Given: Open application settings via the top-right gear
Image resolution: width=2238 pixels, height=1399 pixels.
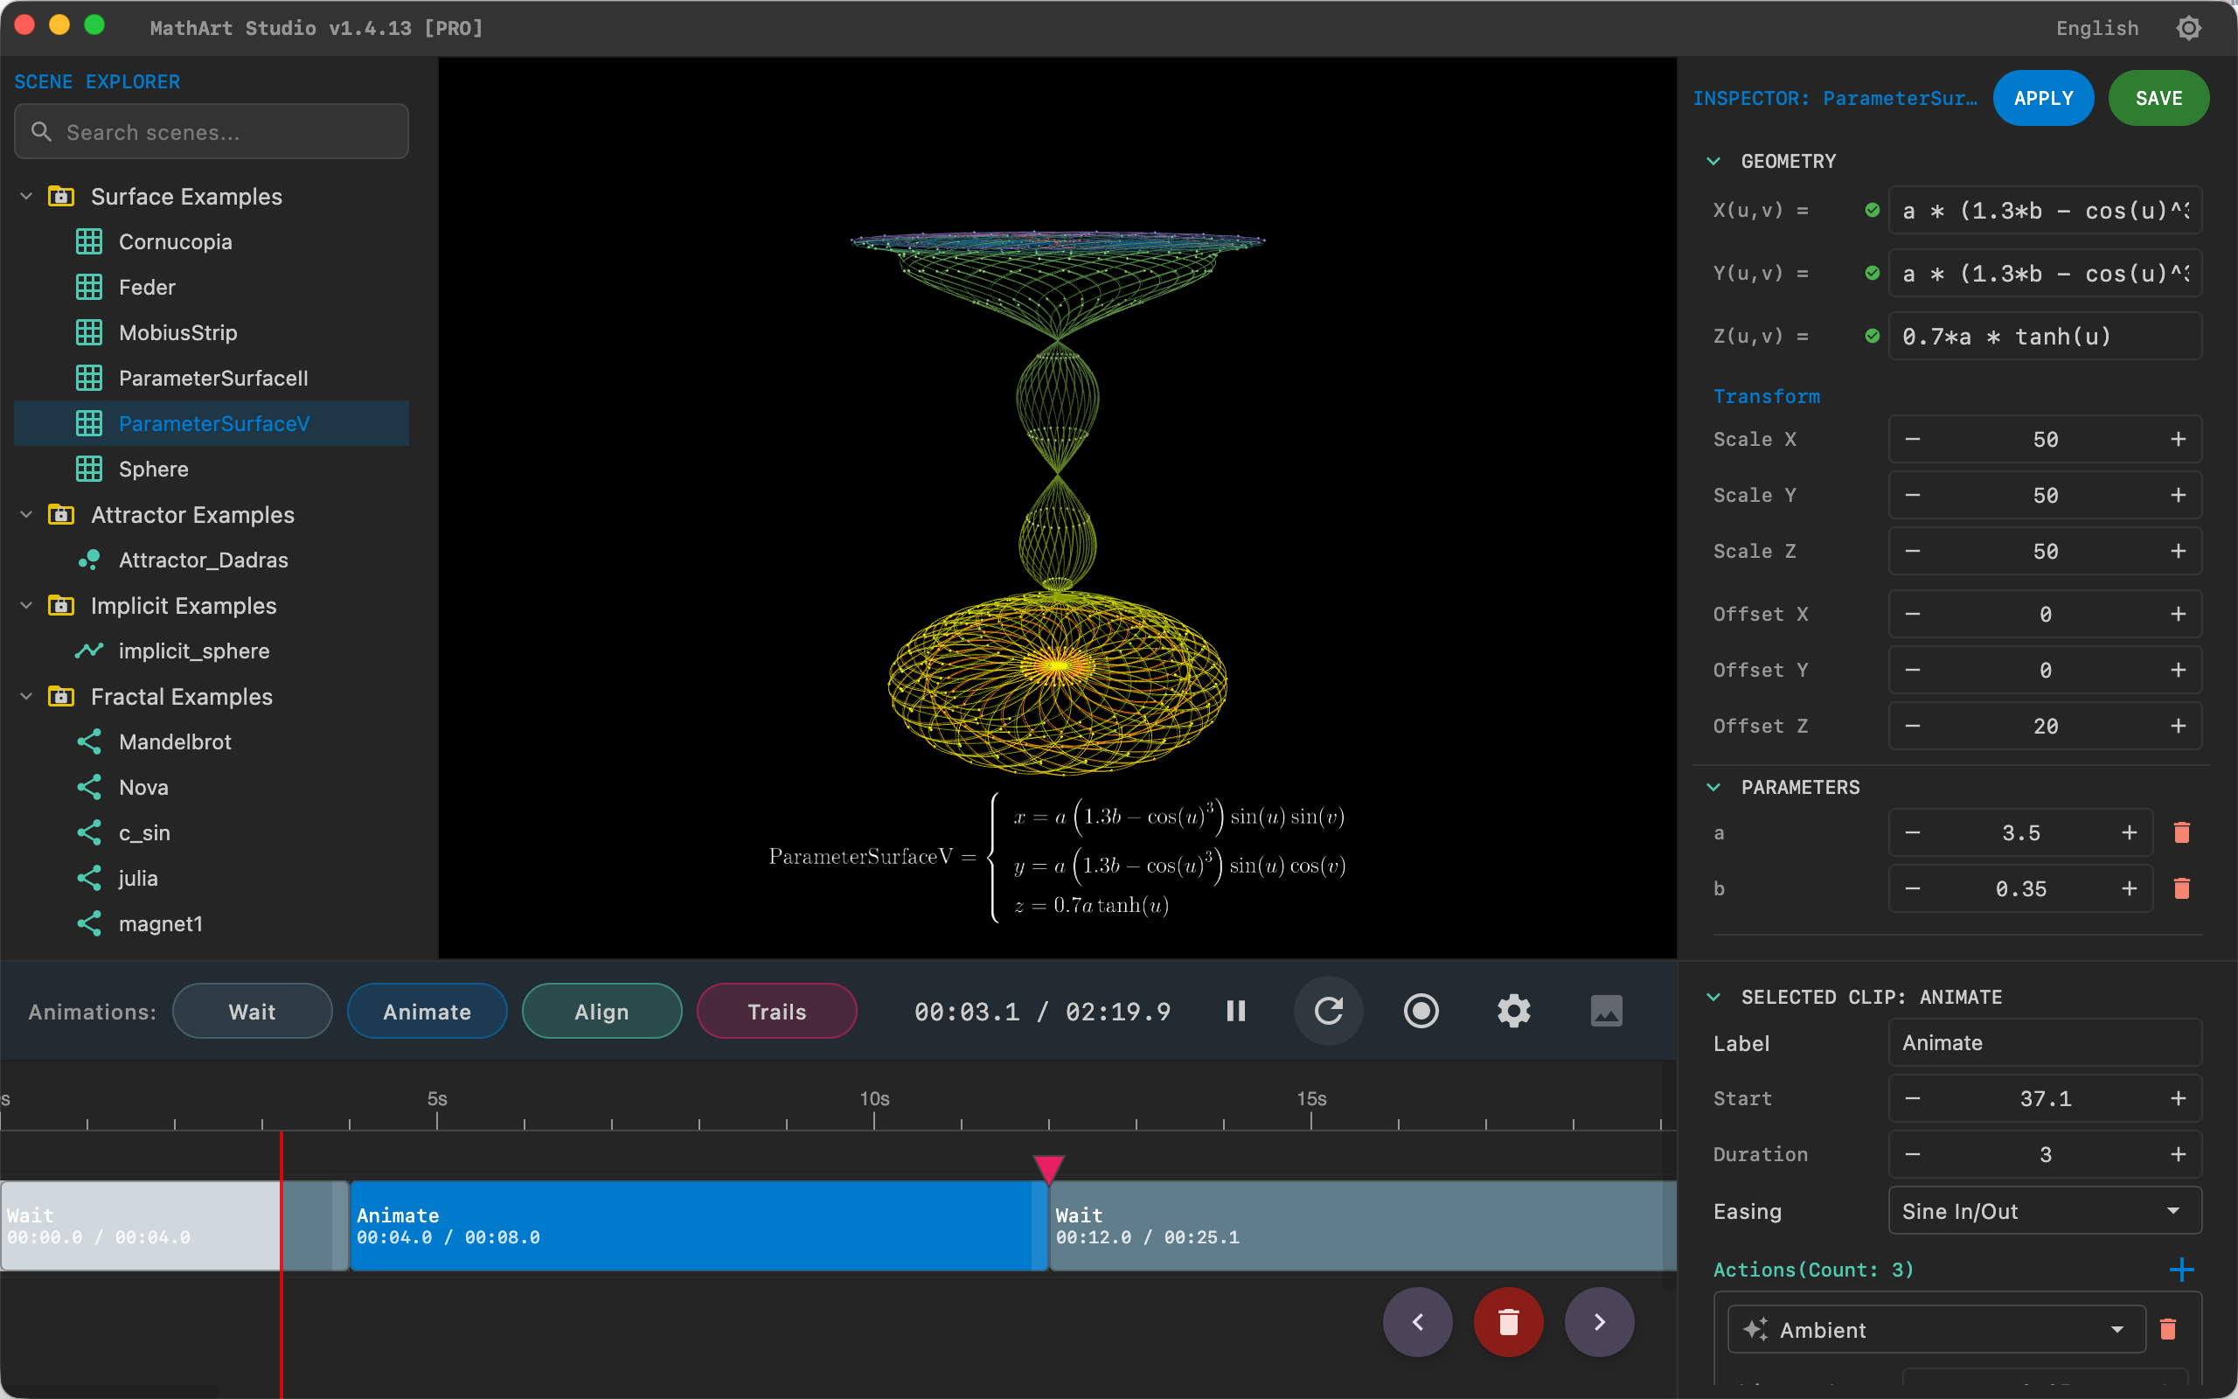Looking at the screenshot, I should (2188, 28).
